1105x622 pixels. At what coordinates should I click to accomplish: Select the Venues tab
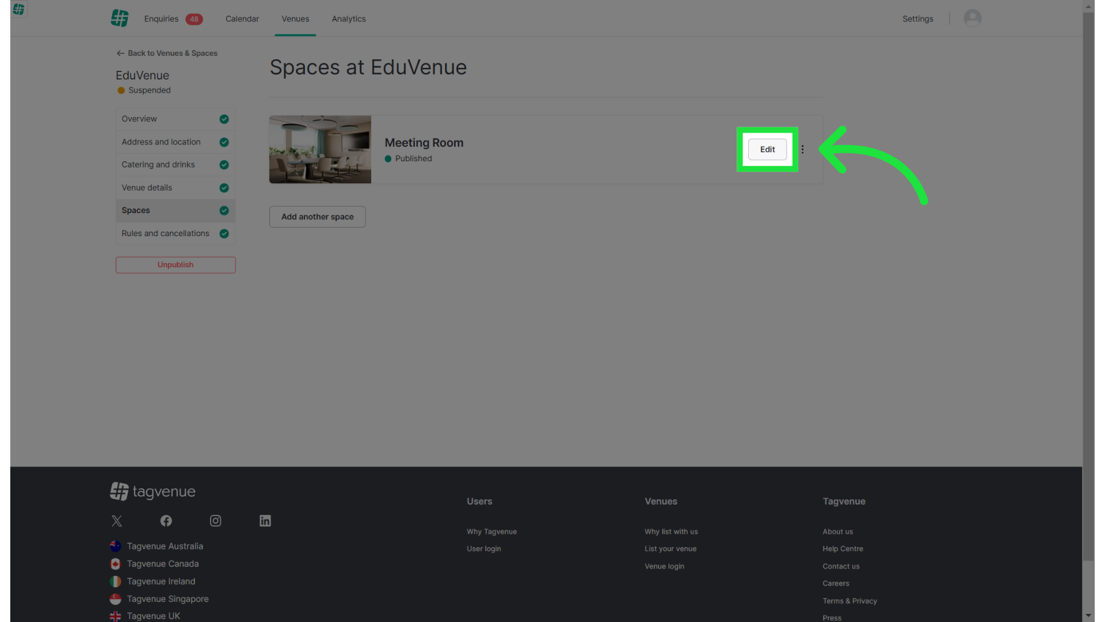(x=295, y=19)
